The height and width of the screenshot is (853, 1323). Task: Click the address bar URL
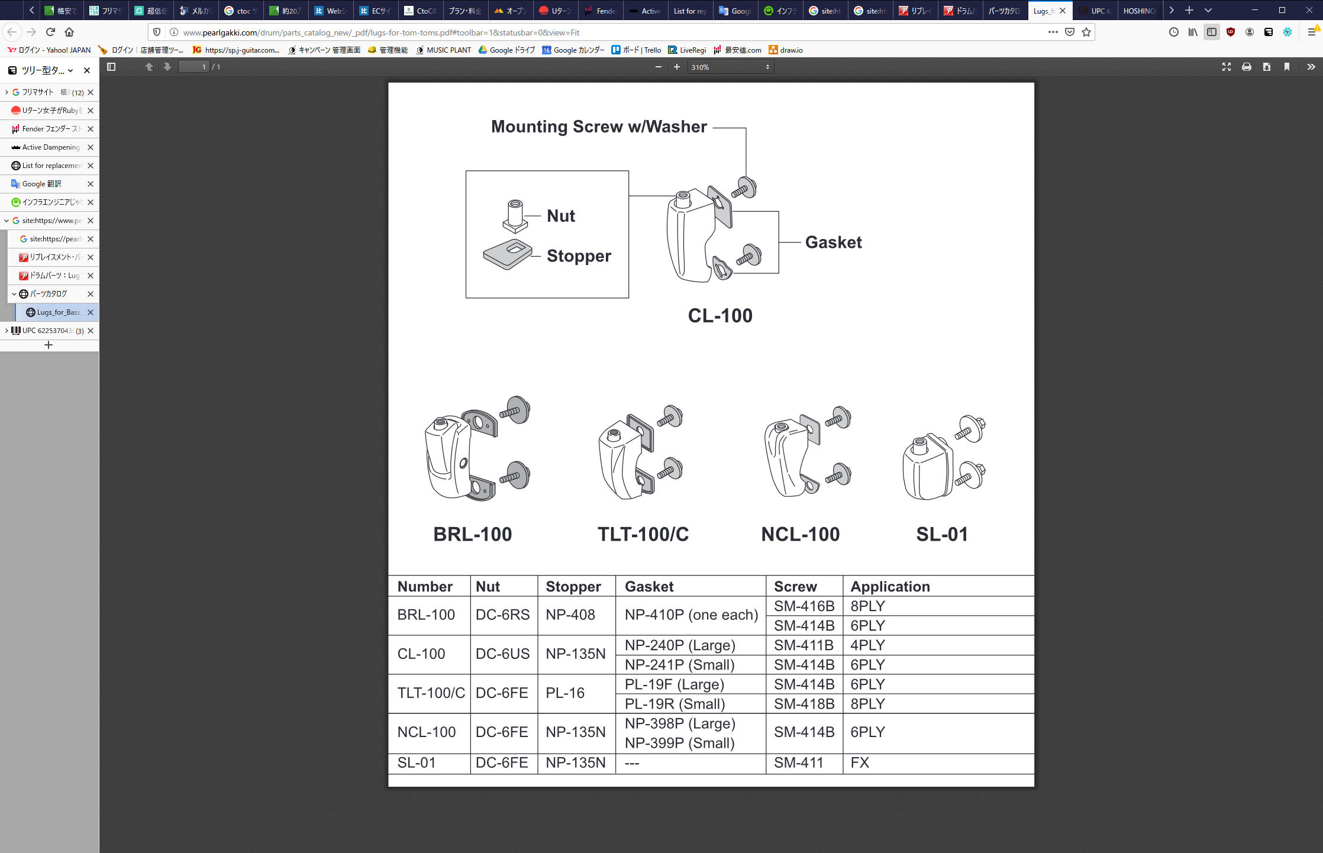pyautogui.click(x=381, y=33)
